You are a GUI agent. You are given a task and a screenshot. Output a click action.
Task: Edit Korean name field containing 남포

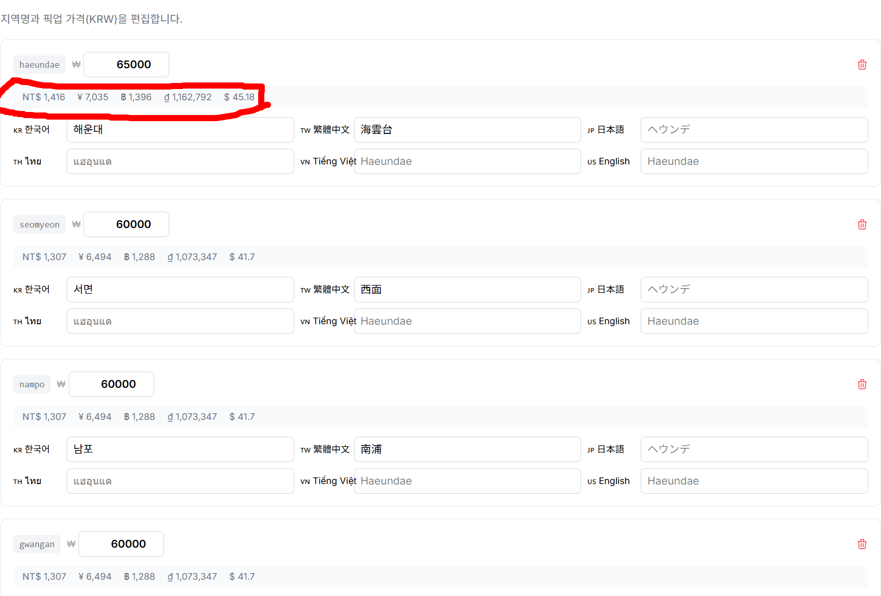[180, 449]
